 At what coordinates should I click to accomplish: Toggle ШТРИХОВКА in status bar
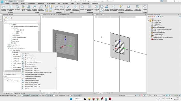click(77, 95)
